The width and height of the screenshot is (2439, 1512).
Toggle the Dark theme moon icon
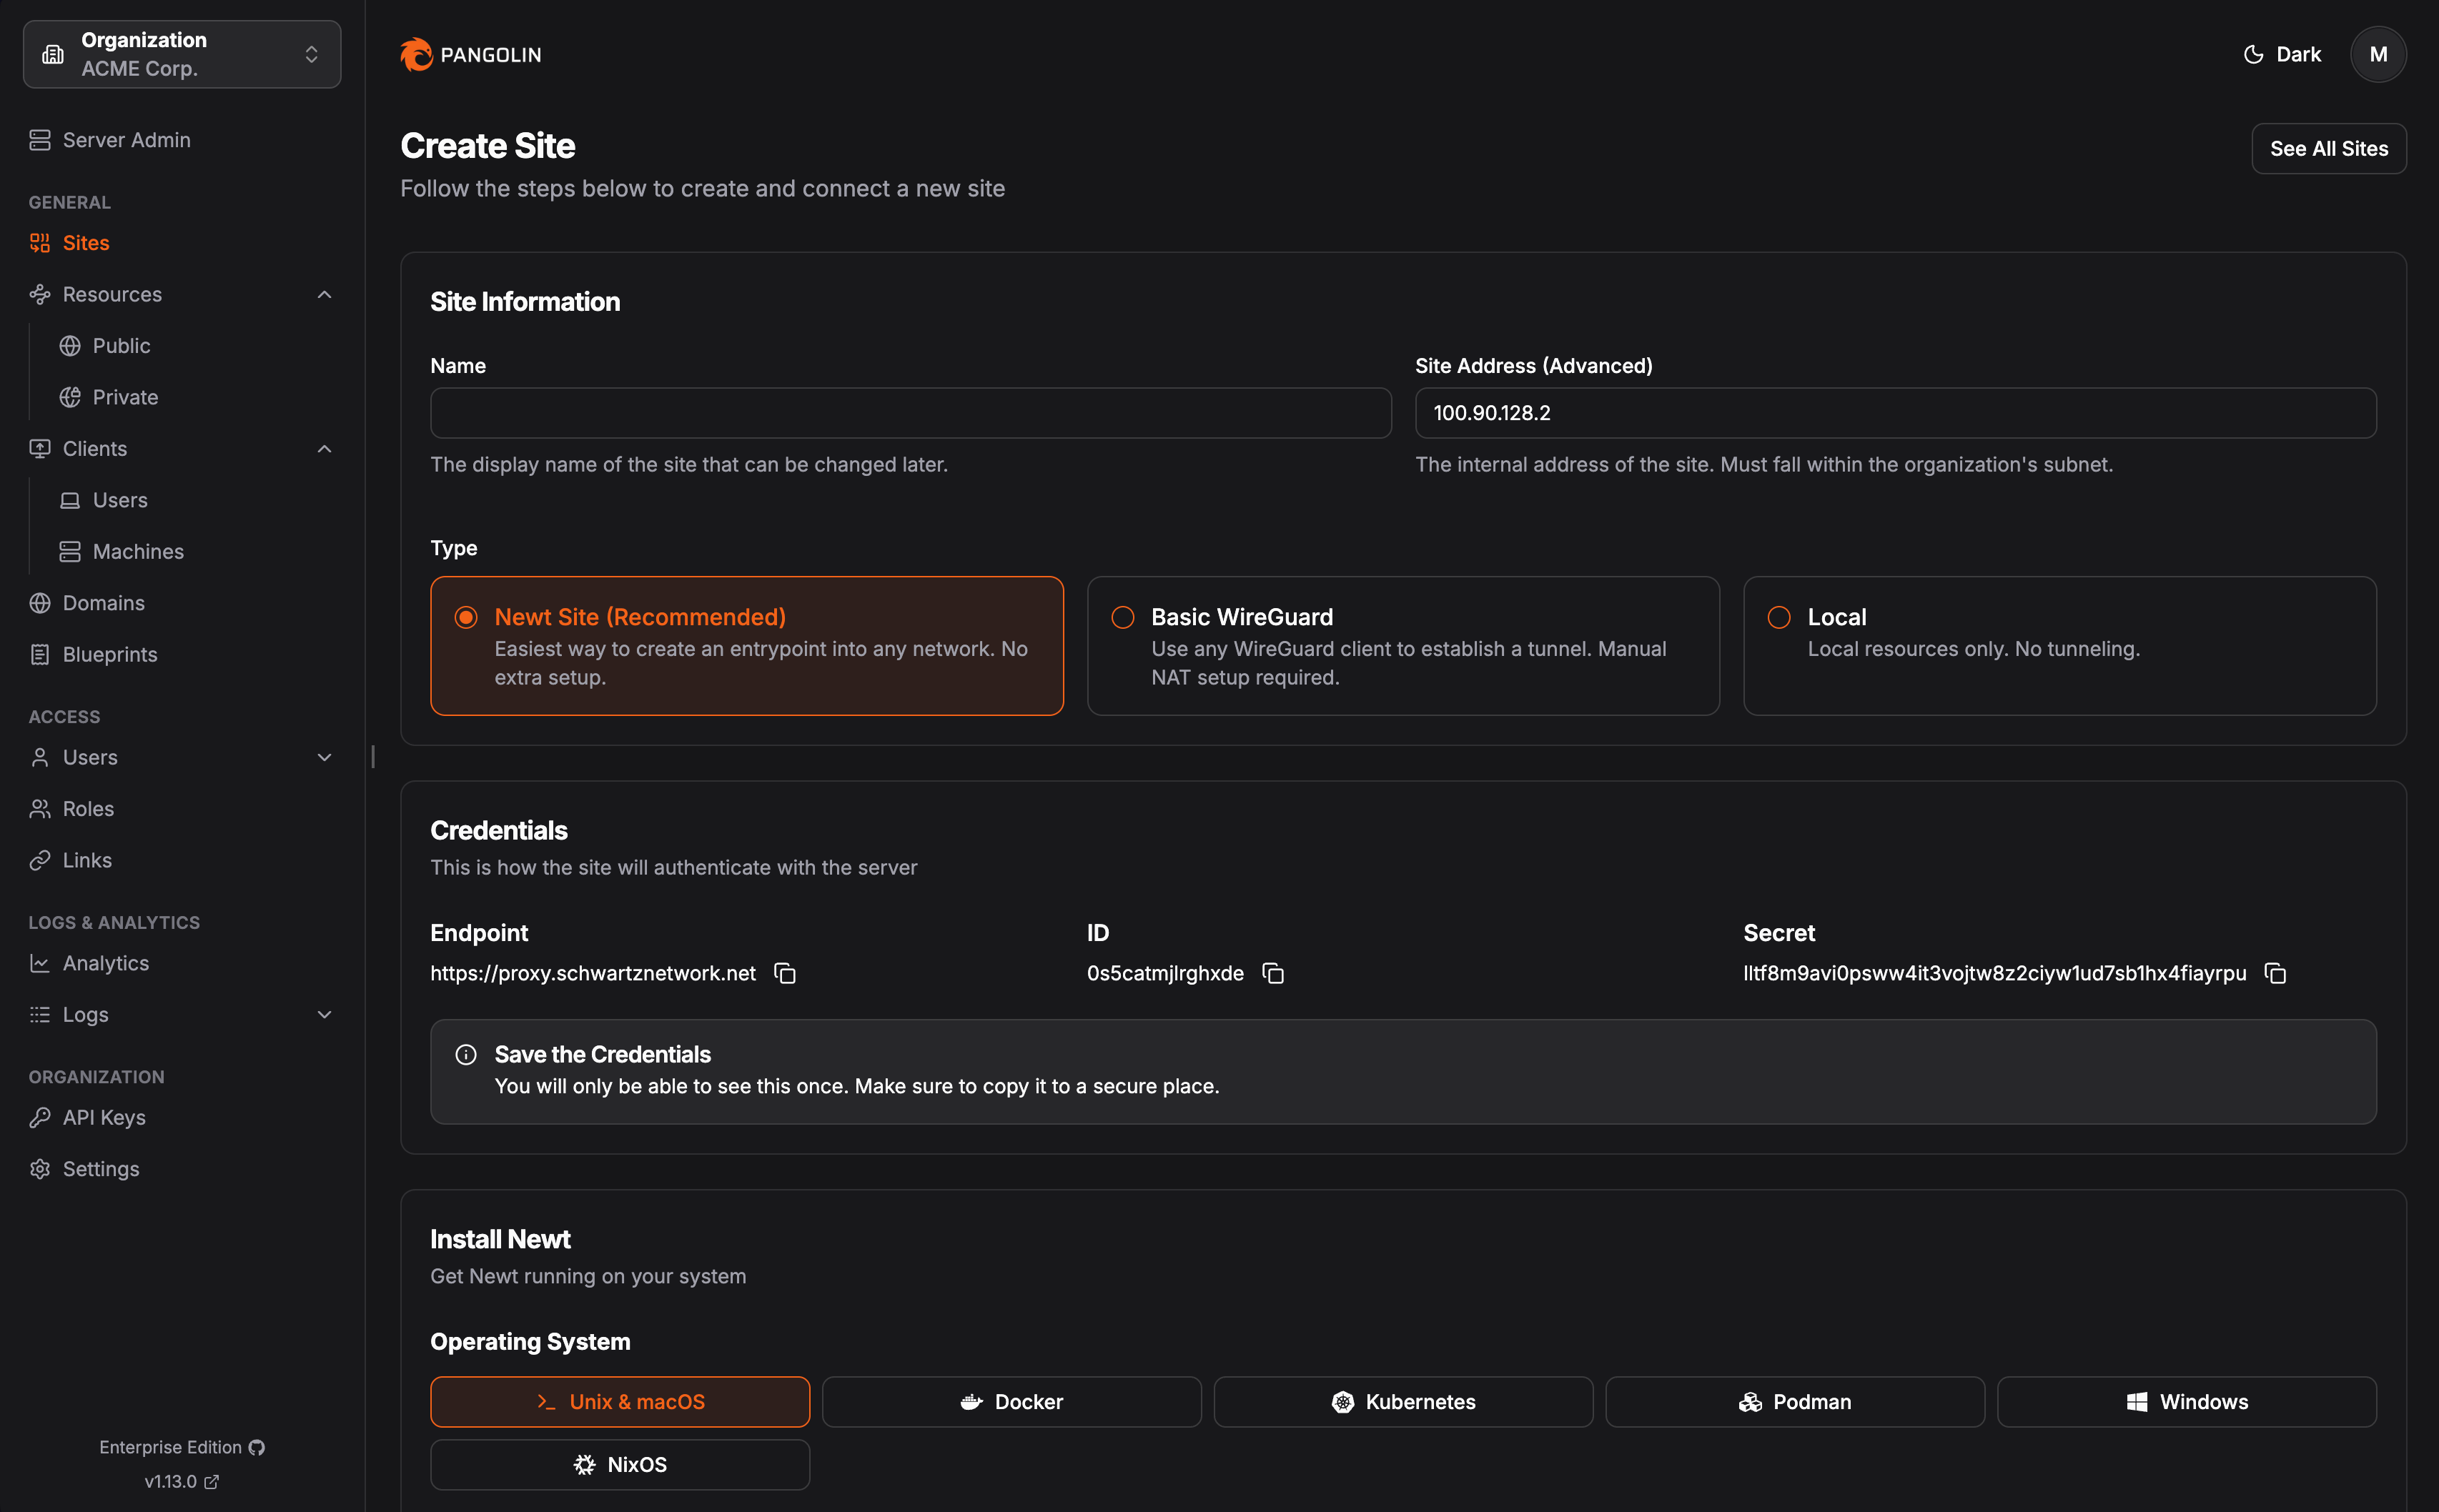(2254, 54)
